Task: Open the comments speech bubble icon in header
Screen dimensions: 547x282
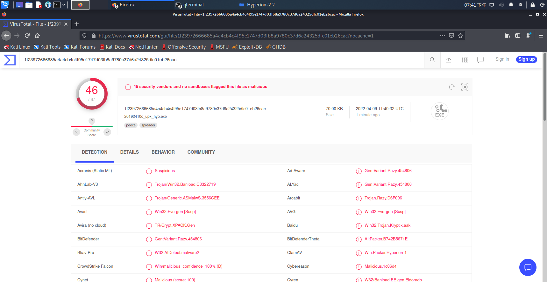Action: click(x=480, y=60)
